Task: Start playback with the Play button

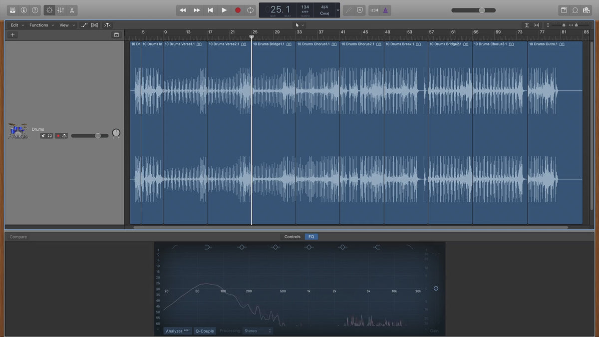Action: pos(224,10)
